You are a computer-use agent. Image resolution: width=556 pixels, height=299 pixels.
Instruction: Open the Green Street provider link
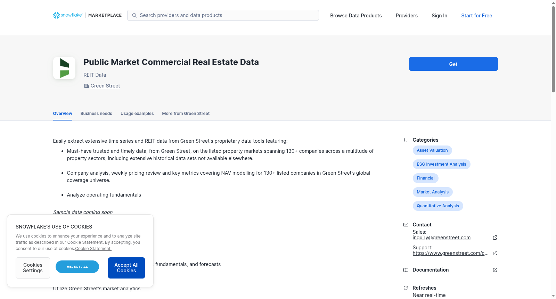pyautogui.click(x=105, y=86)
